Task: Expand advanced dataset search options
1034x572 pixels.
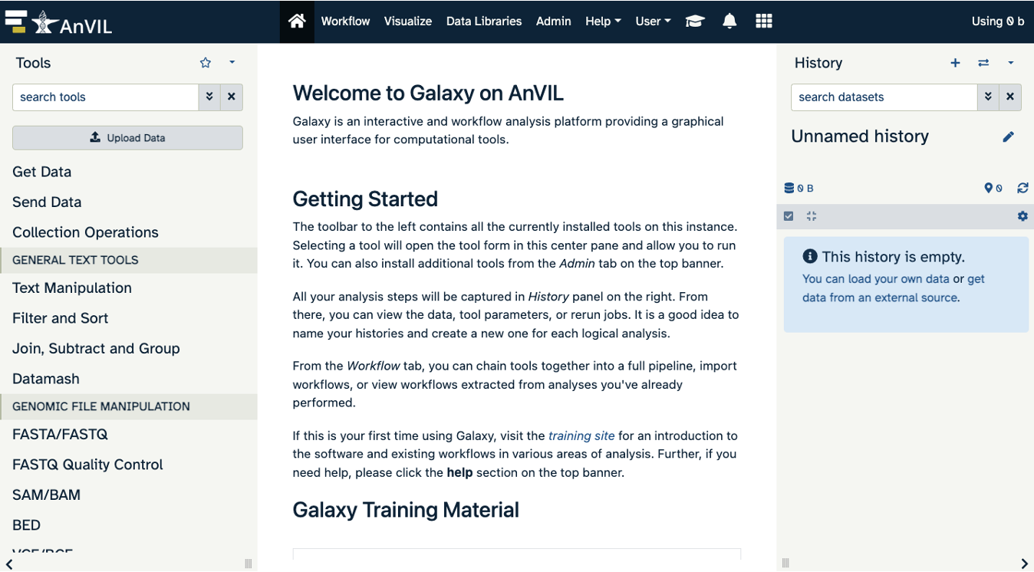Action: click(988, 97)
